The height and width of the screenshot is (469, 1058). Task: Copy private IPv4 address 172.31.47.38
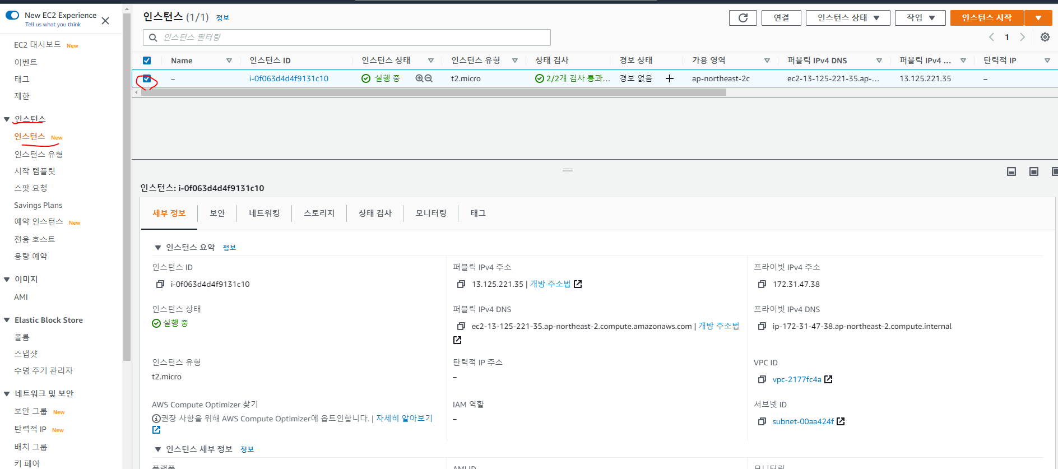click(762, 284)
